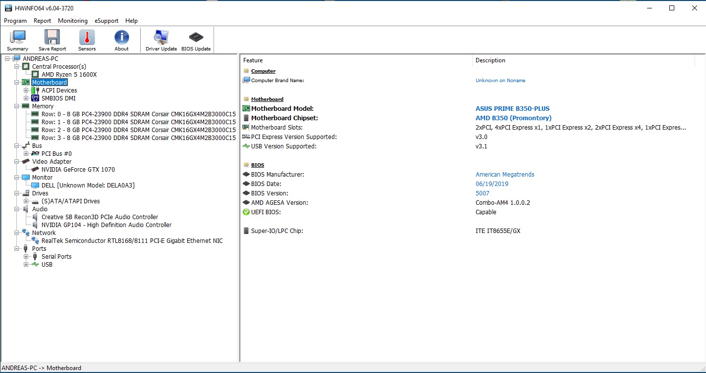
Task: Expand the Serial Ports node
Action: (x=26, y=256)
